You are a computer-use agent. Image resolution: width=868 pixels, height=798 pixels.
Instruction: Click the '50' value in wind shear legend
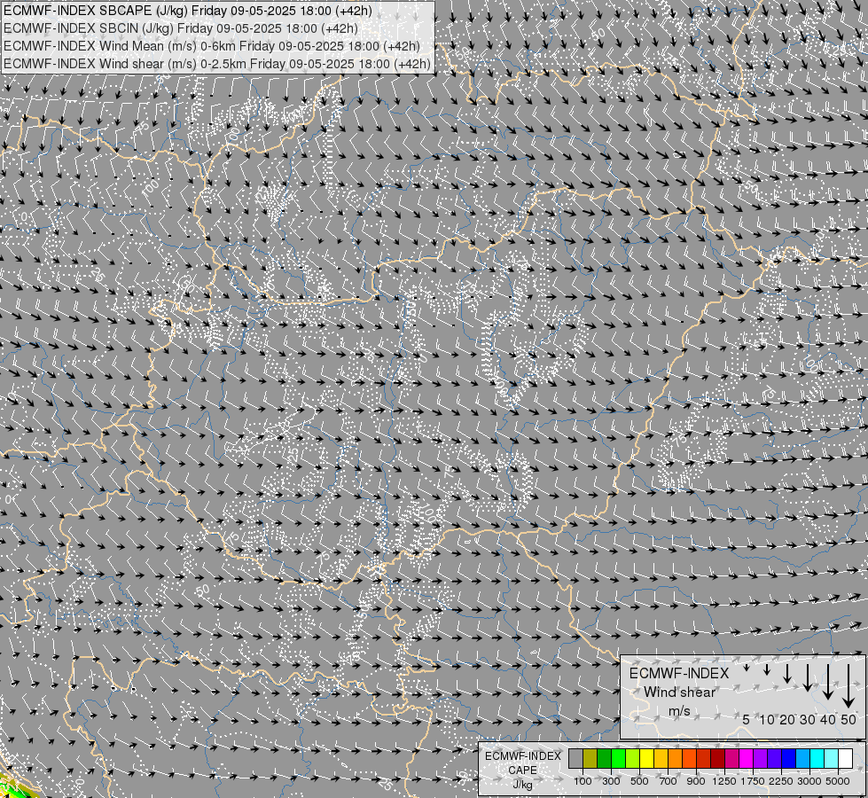[848, 719]
